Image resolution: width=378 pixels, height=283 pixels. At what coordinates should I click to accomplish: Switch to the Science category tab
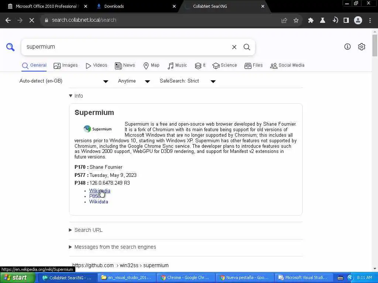(224, 66)
